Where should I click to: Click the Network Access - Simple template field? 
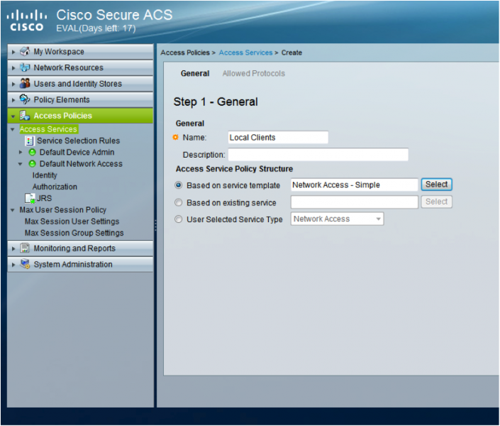(355, 185)
